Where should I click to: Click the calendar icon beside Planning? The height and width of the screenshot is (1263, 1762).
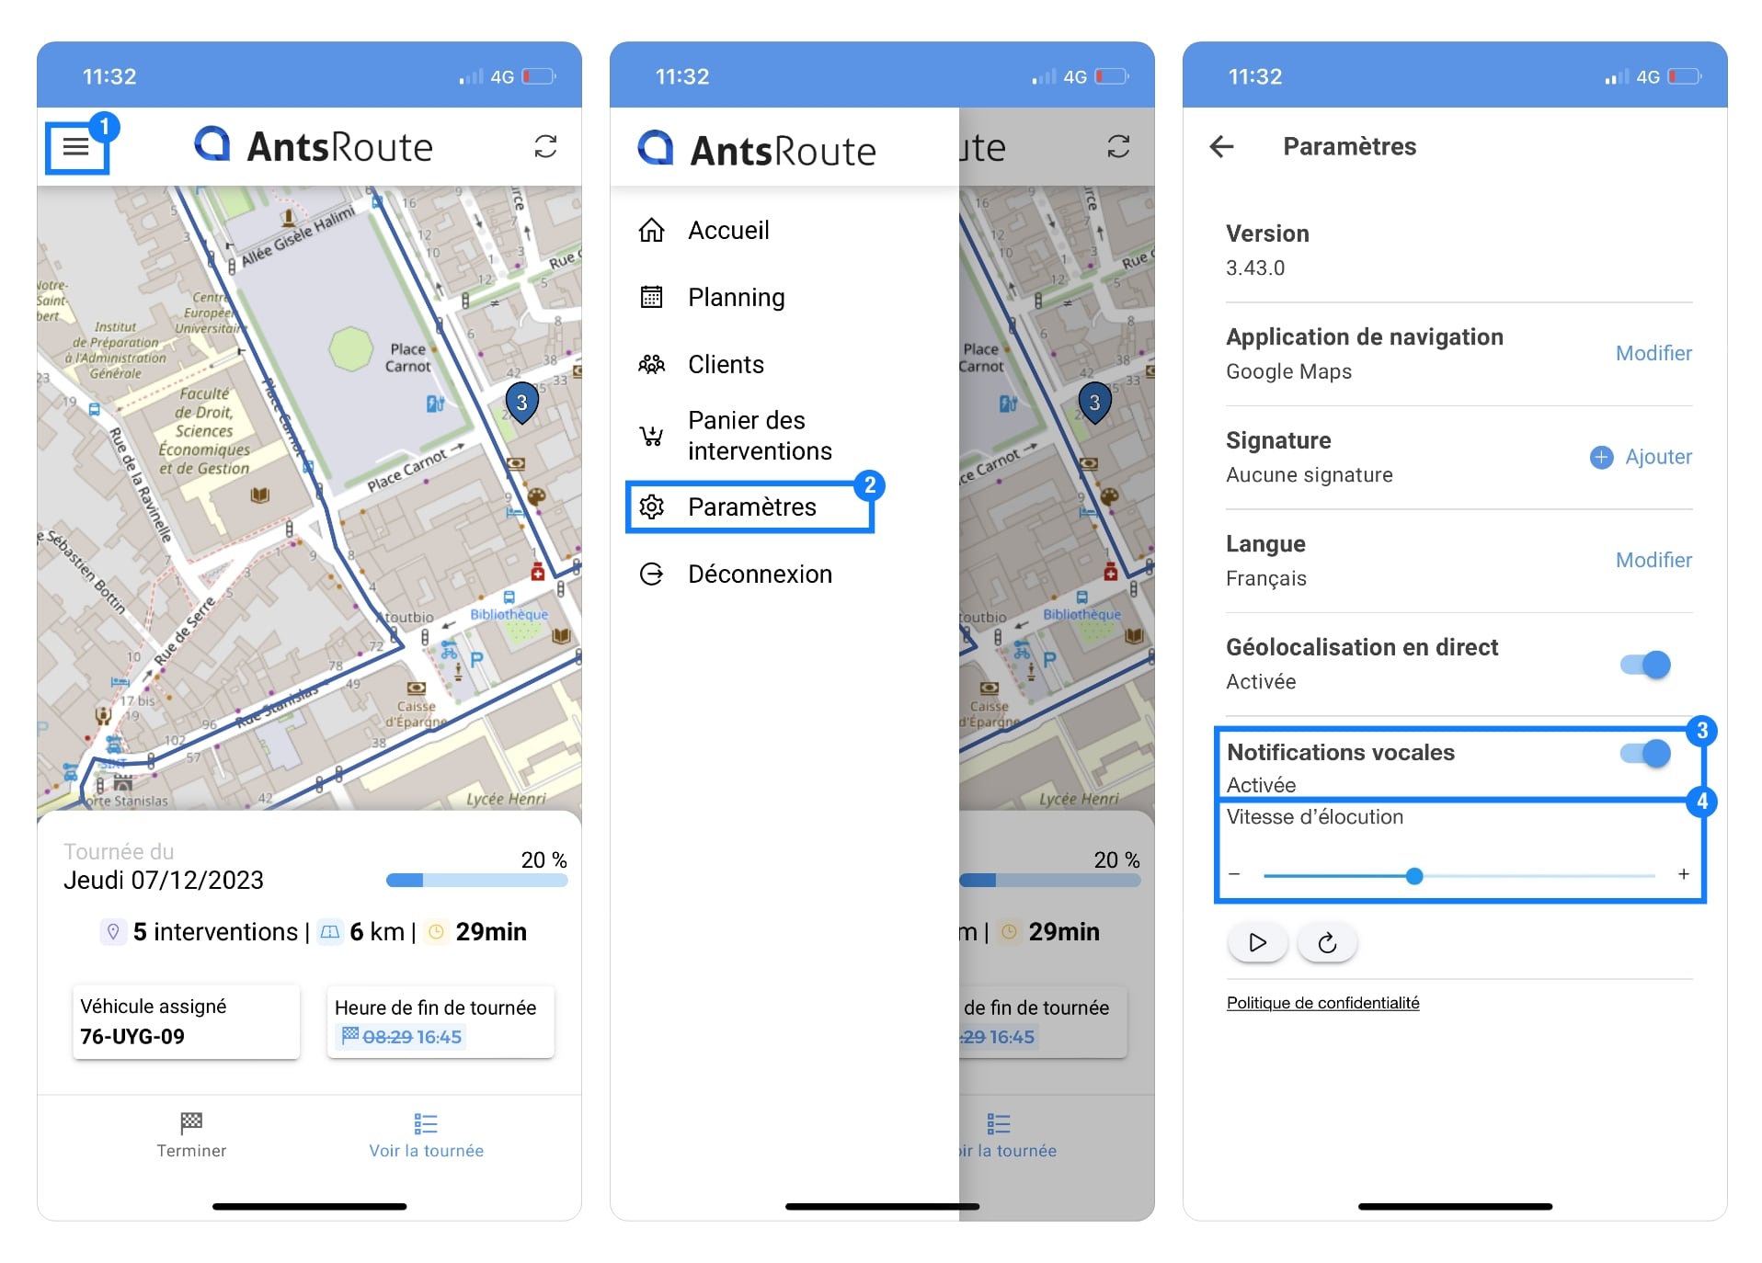[x=651, y=297]
